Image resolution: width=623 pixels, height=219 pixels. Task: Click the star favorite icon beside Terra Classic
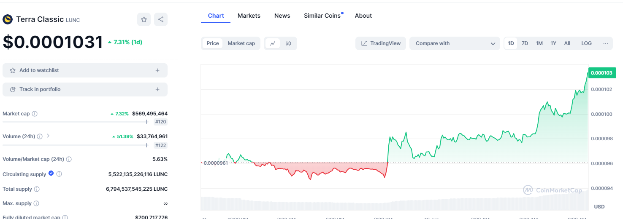coord(144,19)
